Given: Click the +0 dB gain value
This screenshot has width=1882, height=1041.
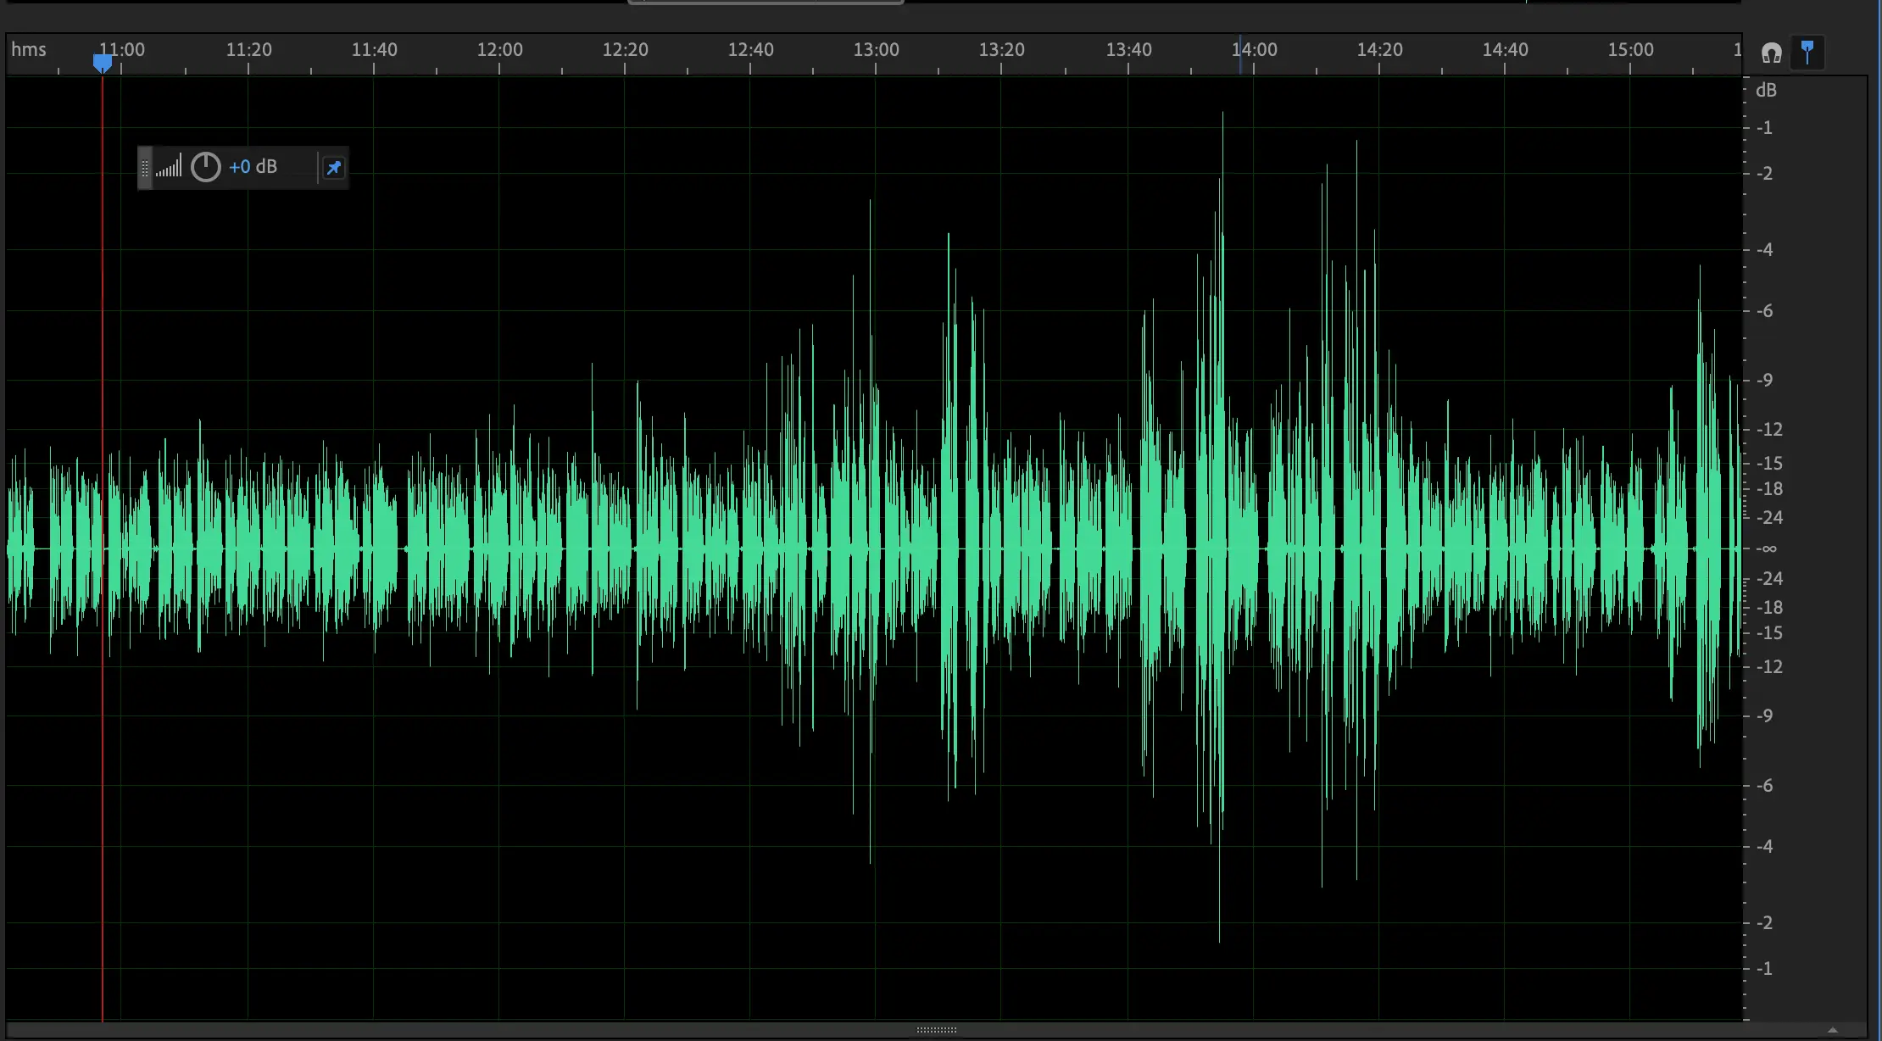Looking at the screenshot, I should click(x=253, y=167).
